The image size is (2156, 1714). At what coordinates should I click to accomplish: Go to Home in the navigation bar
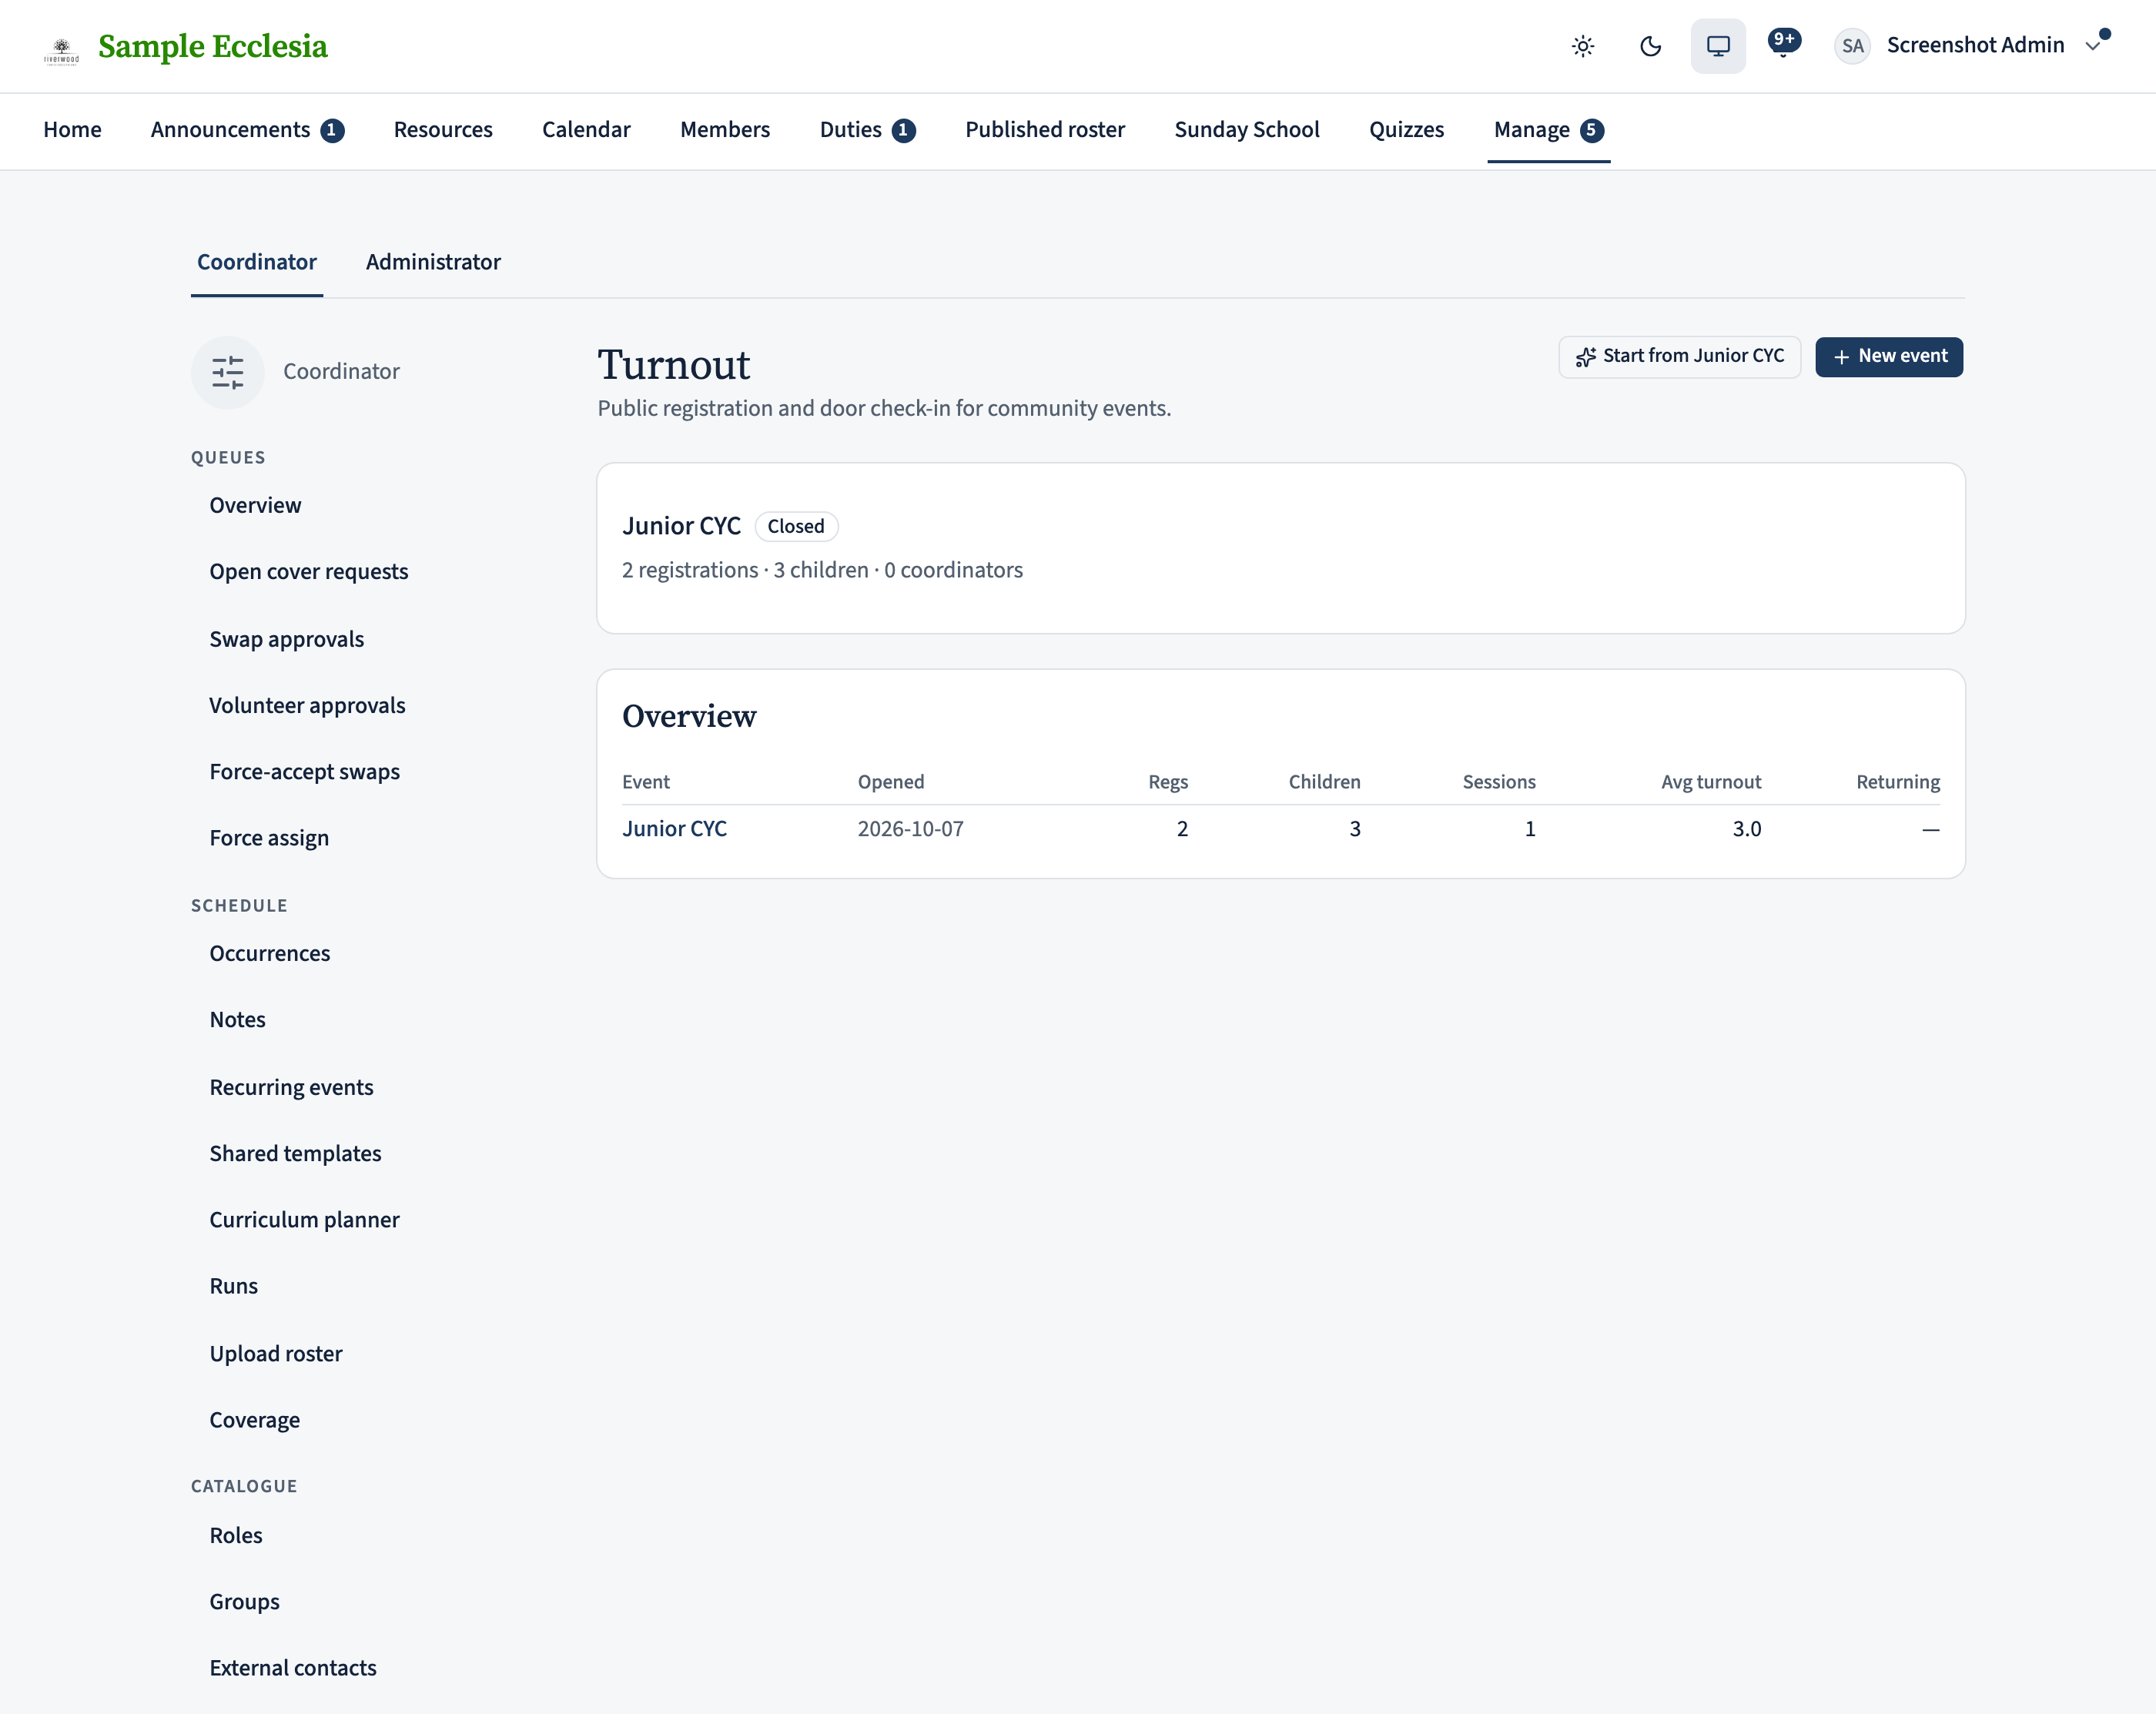(72, 130)
